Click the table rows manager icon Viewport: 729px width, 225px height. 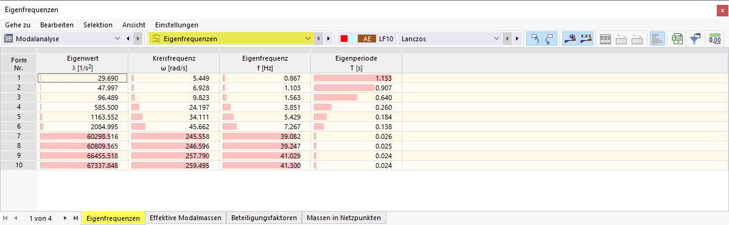coord(605,39)
